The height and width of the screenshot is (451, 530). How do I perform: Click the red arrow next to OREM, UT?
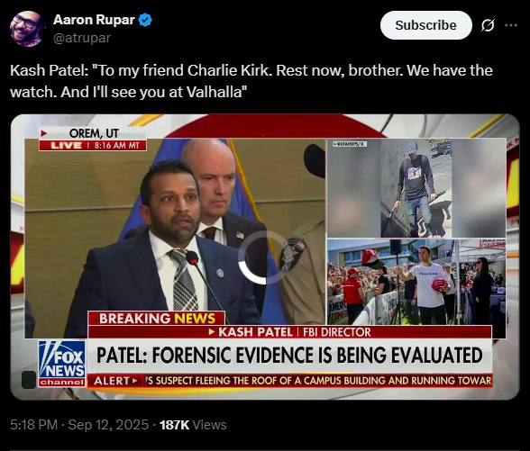pyautogui.click(x=43, y=133)
